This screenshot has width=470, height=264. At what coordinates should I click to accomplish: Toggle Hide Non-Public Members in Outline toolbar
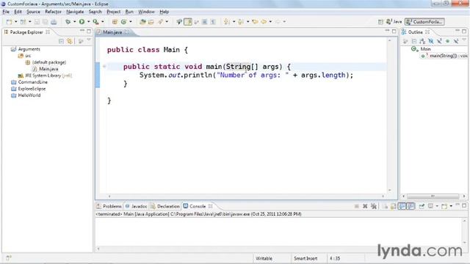point(447,41)
